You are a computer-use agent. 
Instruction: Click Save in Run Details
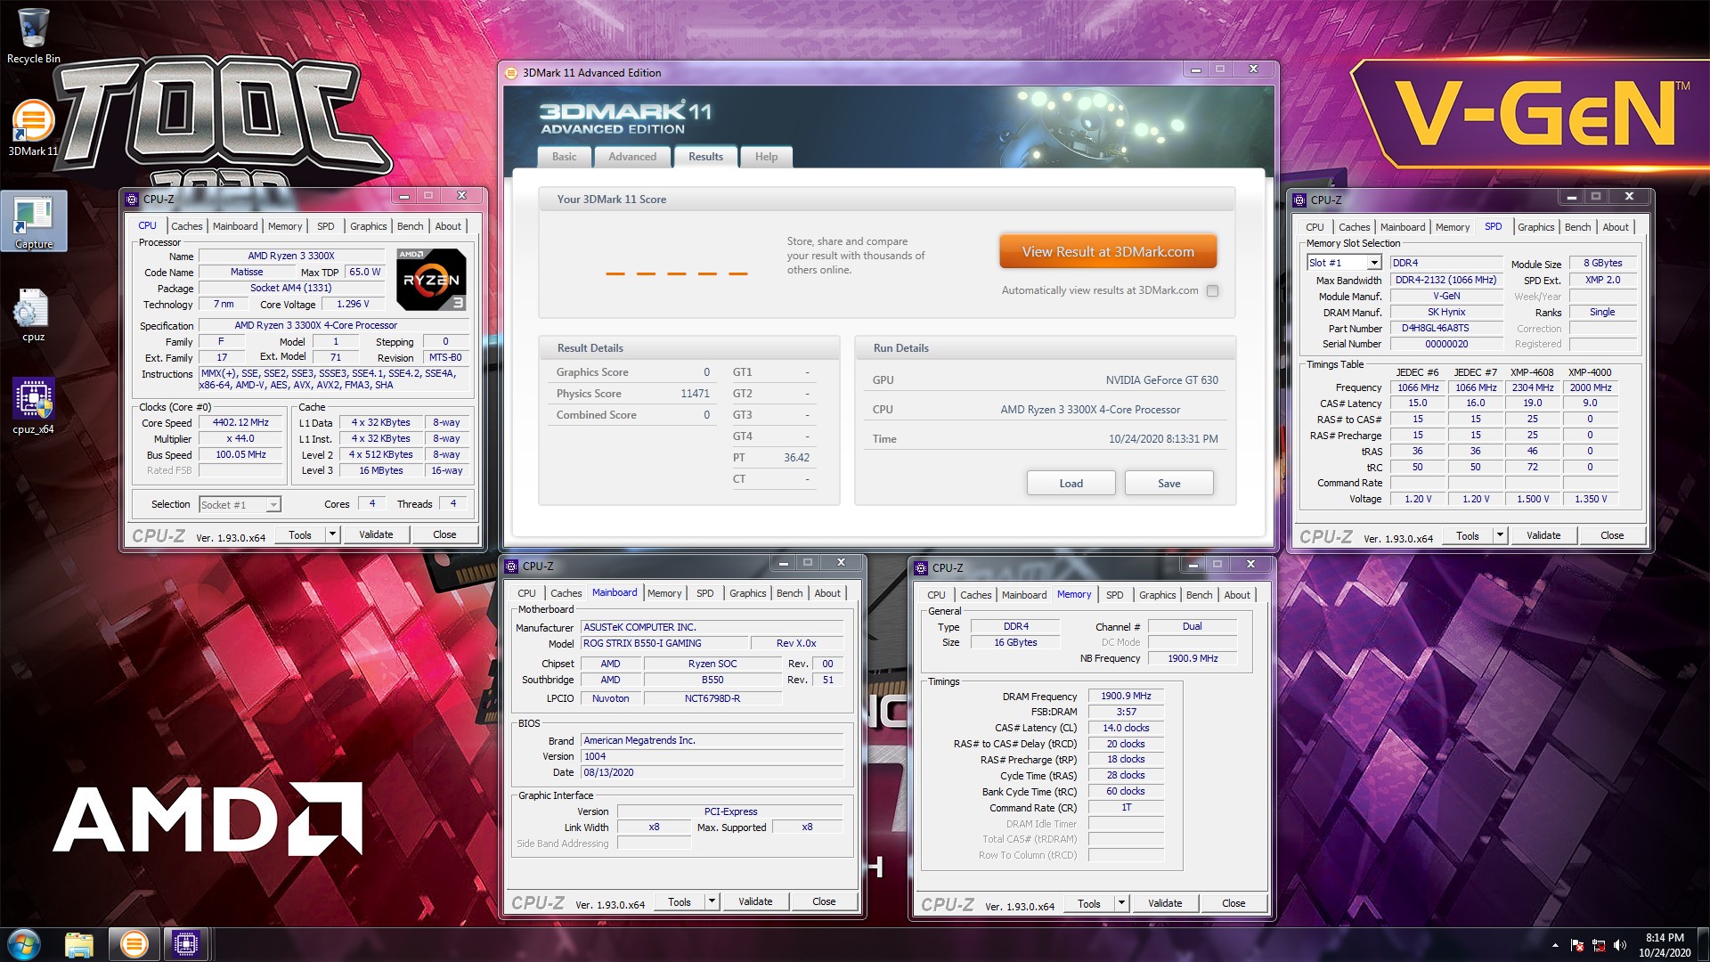(1169, 484)
